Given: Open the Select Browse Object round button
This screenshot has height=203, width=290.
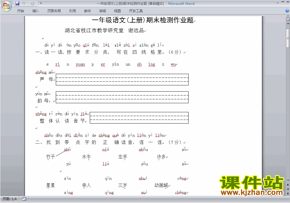Looking at the screenshot, I should [x=288, y=189].
